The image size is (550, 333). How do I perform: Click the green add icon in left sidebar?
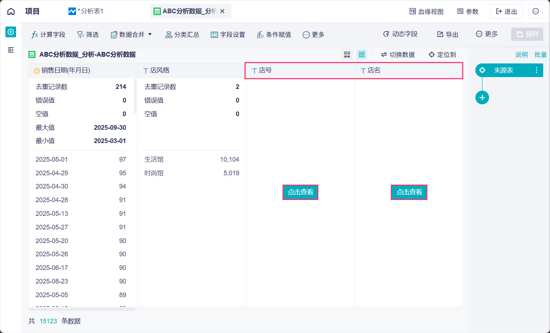[x=11, y=32]
